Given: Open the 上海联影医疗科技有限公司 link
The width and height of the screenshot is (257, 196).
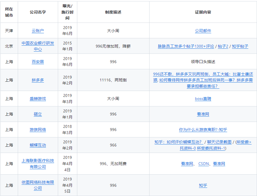Looking at the screenshot, I should tap(38, 164).
